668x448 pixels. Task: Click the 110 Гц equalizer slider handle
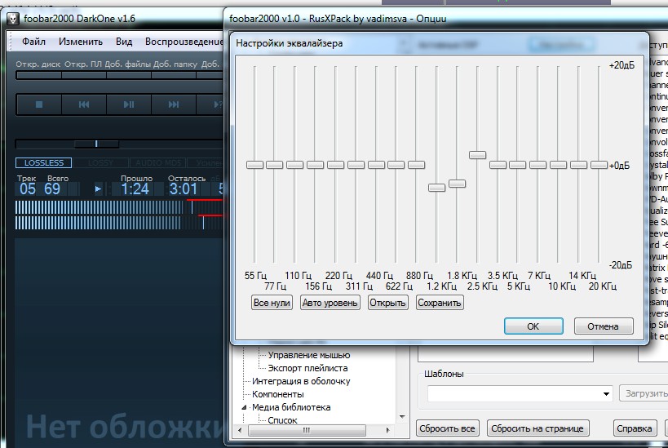[294, 165]
